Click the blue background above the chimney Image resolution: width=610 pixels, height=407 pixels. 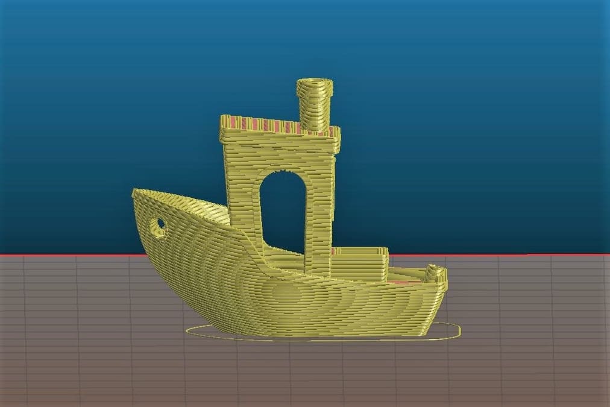tap(315, 39)
